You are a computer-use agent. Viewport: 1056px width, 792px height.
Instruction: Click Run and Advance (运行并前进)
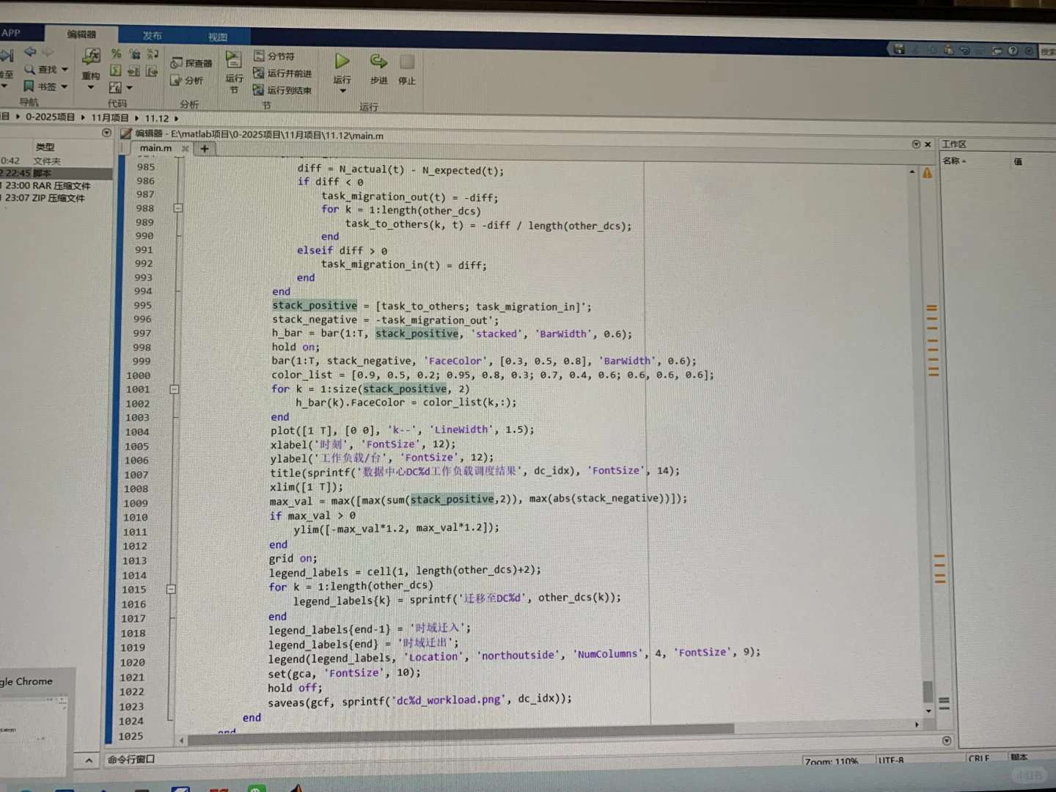point(282,73)
